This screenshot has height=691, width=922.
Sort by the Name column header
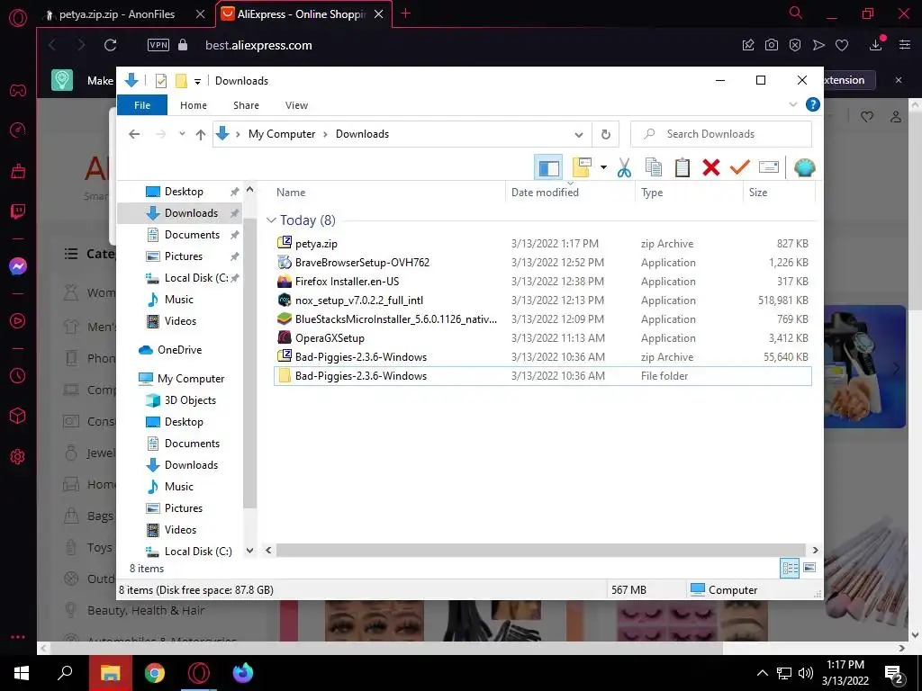(291, 193)
